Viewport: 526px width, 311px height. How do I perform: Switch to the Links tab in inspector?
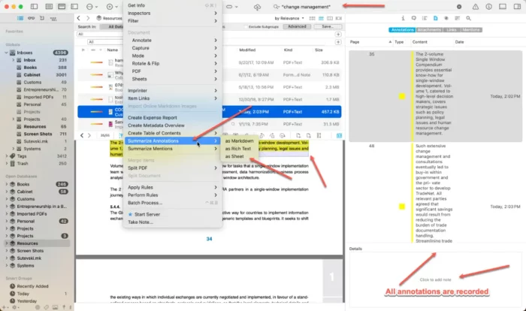[451, 30]
